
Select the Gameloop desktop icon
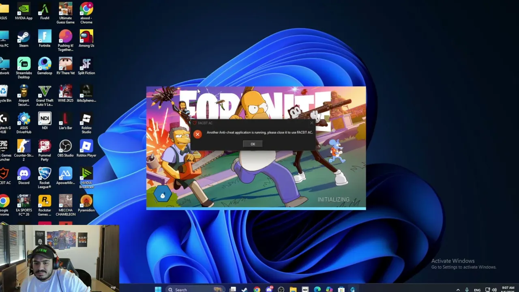(x=45, y=66)
